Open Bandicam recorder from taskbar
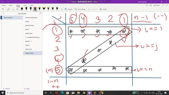Image resolution: width=169 pixels, height=95 pixels. pos(100,93)
